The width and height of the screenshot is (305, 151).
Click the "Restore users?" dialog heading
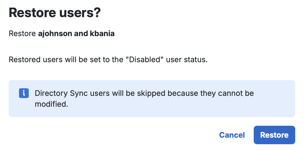55,13
